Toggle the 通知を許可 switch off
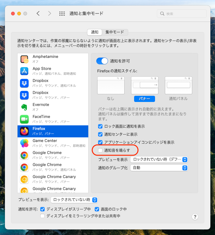This screenshot has height=235, width=215. pyautogui.click(x=102, y=61)
